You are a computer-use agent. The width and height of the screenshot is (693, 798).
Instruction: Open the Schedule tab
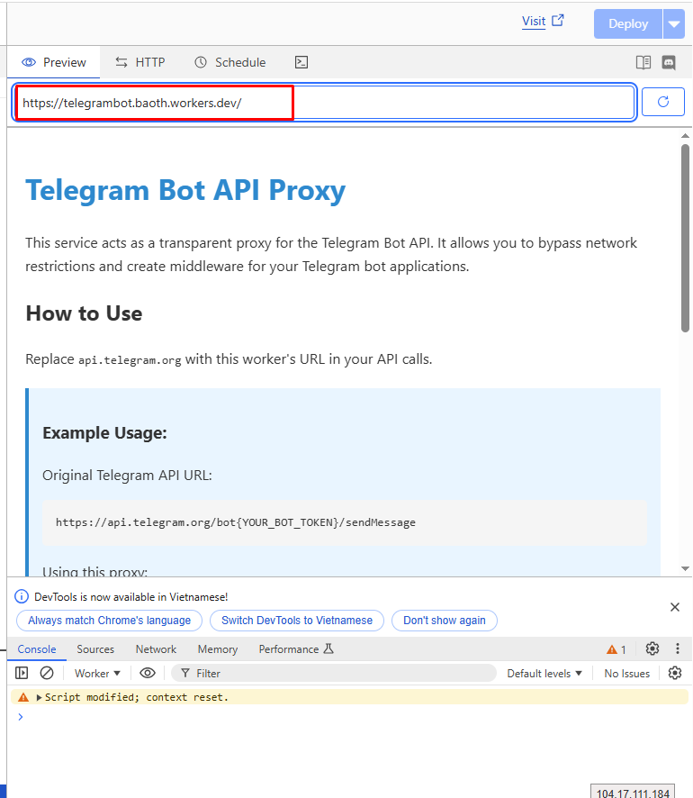point(230,62)
